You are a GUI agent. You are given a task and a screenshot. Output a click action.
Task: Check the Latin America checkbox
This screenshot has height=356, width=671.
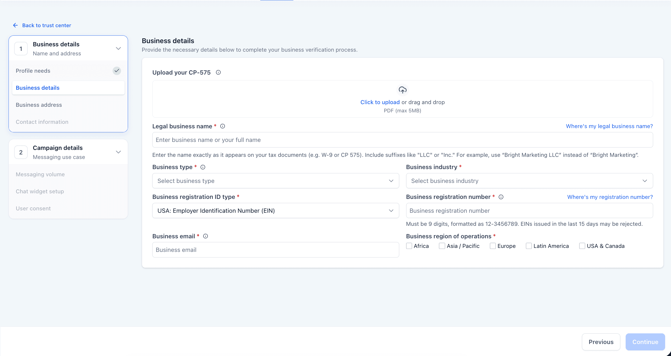click(x=529, y=246)
